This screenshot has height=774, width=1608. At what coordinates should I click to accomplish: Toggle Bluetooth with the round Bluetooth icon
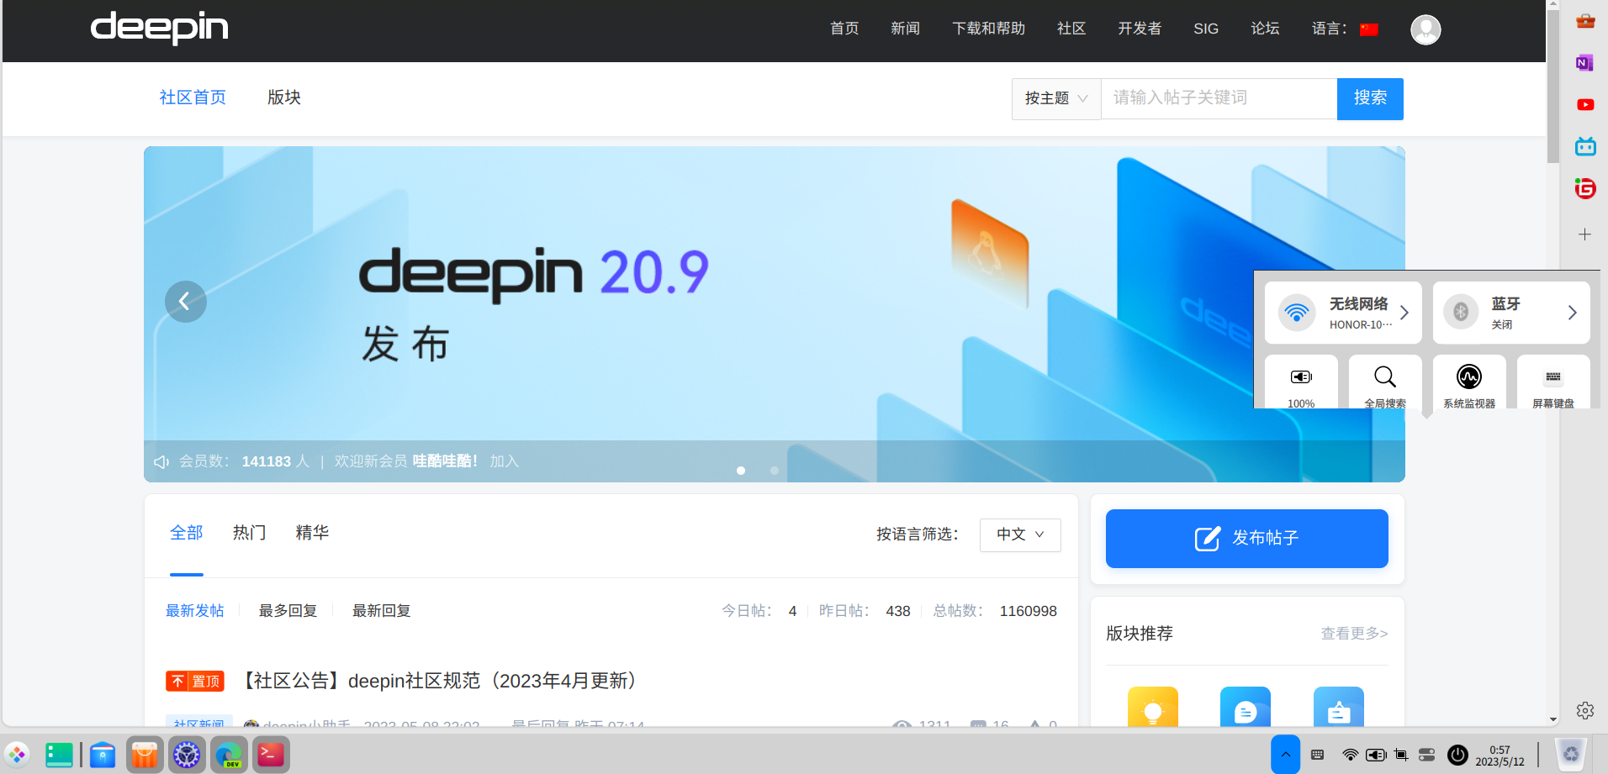(1461, 313)
